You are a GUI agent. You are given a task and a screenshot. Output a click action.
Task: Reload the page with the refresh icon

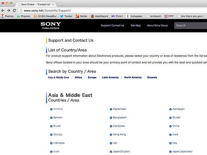click(15, 10)
